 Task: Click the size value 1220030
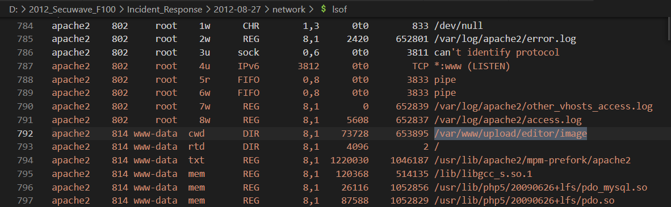click(x=350, y=161)
